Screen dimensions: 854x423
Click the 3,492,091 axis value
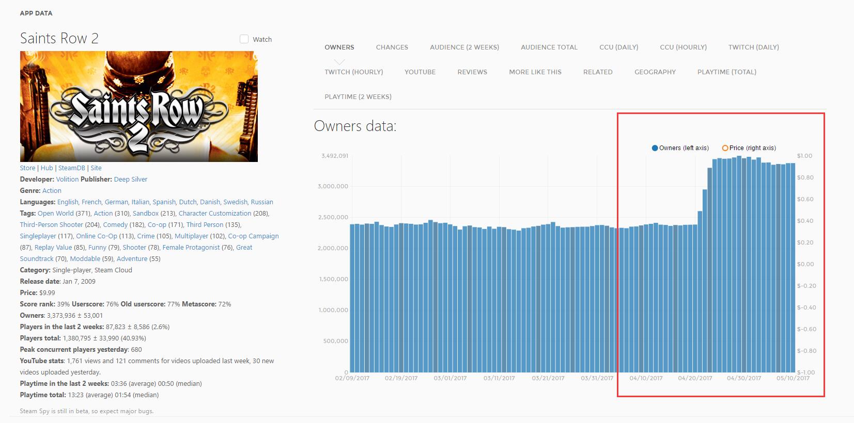335,156
